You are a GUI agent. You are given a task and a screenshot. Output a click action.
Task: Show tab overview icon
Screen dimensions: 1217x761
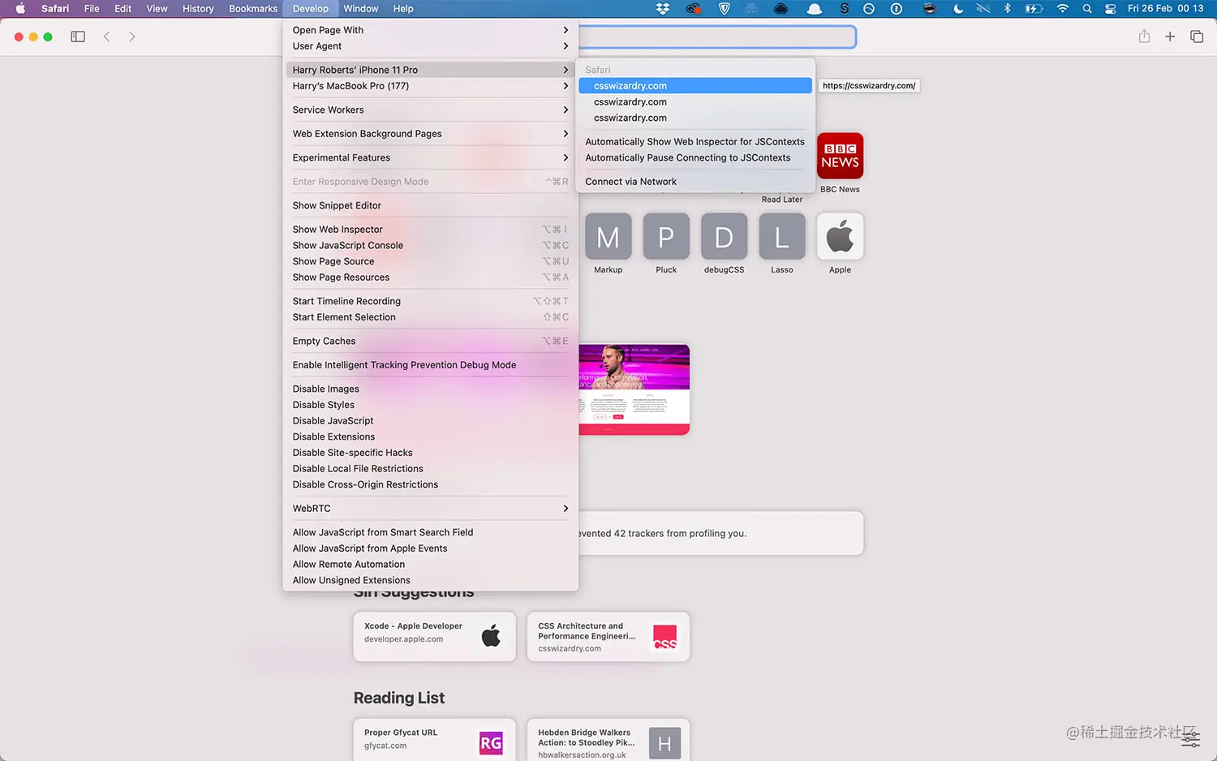coord(1197,37)
